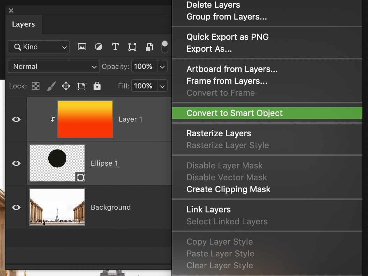Lock the layer position with move icon
The image size is (368, 276).
coord(66,86)
